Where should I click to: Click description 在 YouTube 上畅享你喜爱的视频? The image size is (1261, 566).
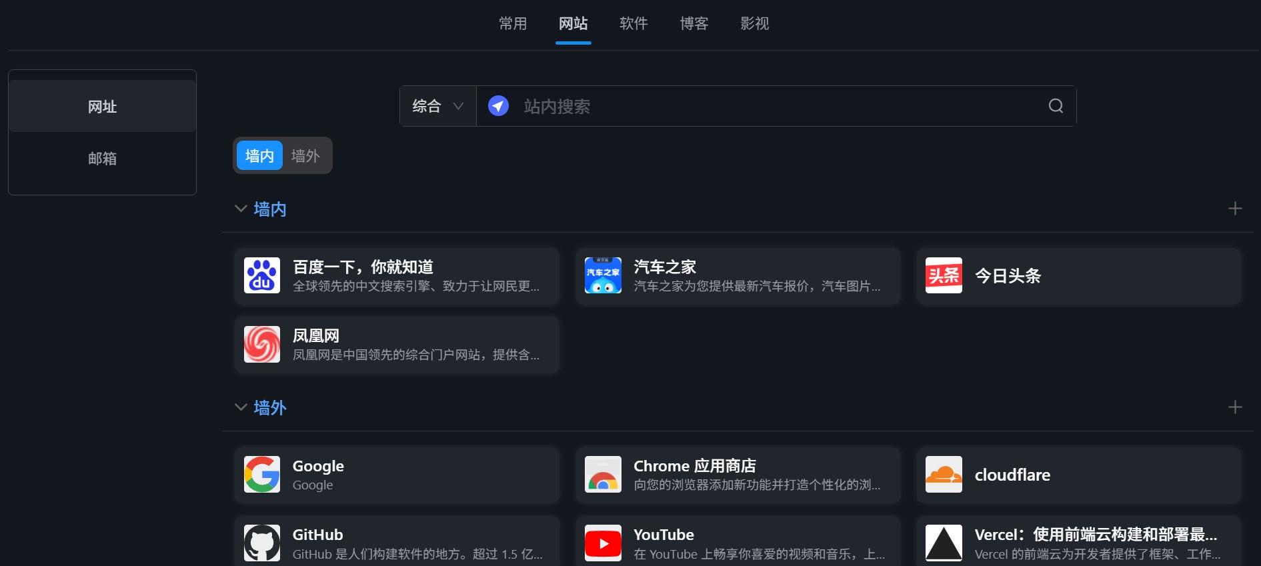coord(759,554)
